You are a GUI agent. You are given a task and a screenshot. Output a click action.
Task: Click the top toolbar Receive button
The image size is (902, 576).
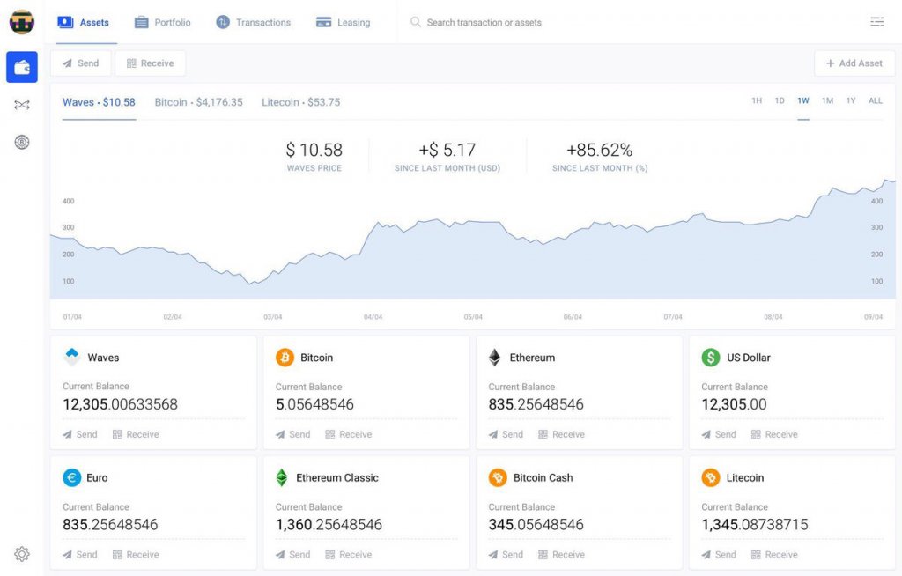(x=150, y=63)
